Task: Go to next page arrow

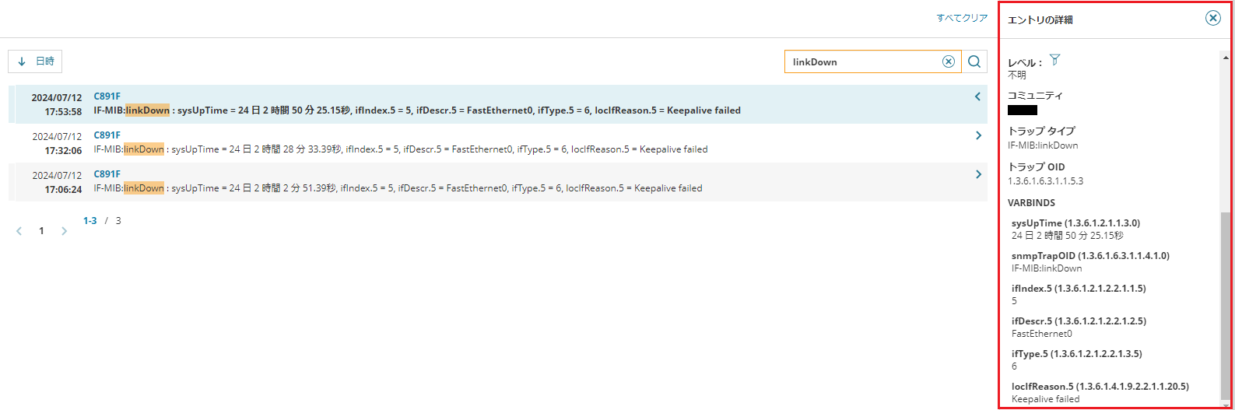Action: click(64, 231)
